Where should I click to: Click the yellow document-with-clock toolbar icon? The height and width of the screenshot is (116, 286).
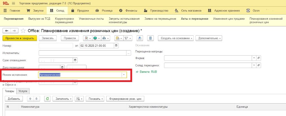118,38
